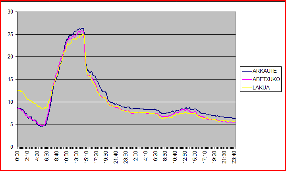The width and height of the screenshot is (286, 171).
Task: Click the x-axis label 15:00
Action: 195,157
